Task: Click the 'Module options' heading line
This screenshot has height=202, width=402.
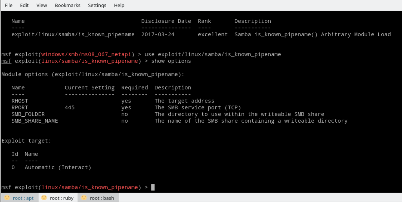Action: 93,74
